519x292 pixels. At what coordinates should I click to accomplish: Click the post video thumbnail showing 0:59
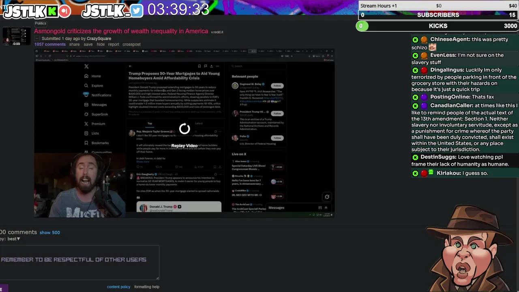[x=17, y=36]
